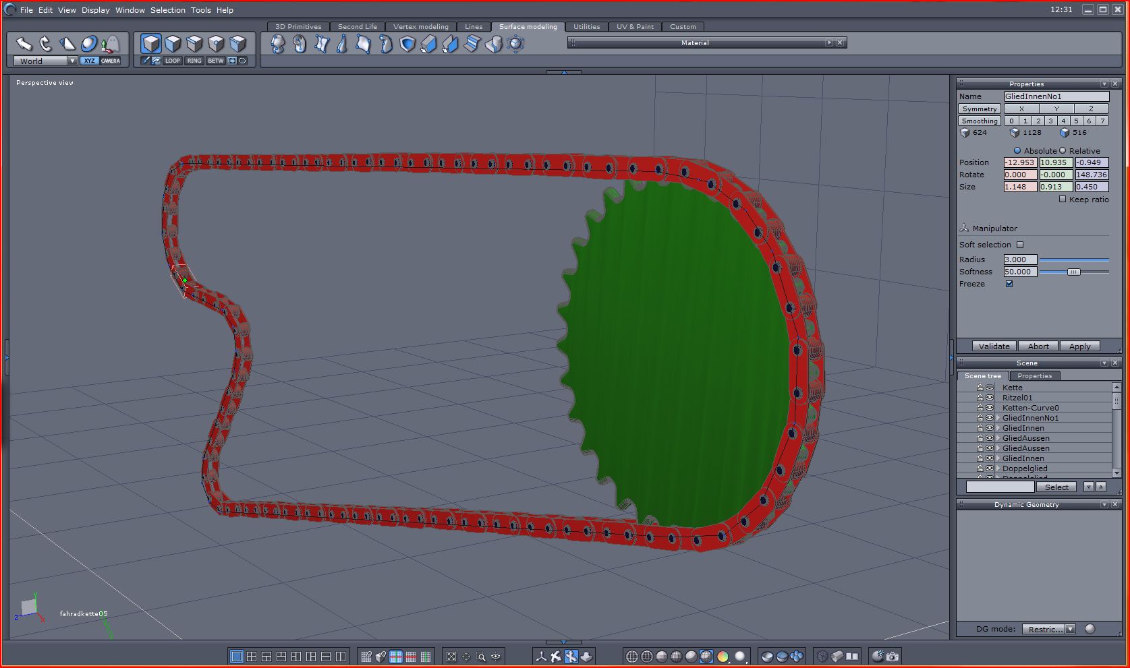Viewport: 1130px width, 668px height.
Task: Switch to object selection mode cube
Action: click(x=151, y=44)
